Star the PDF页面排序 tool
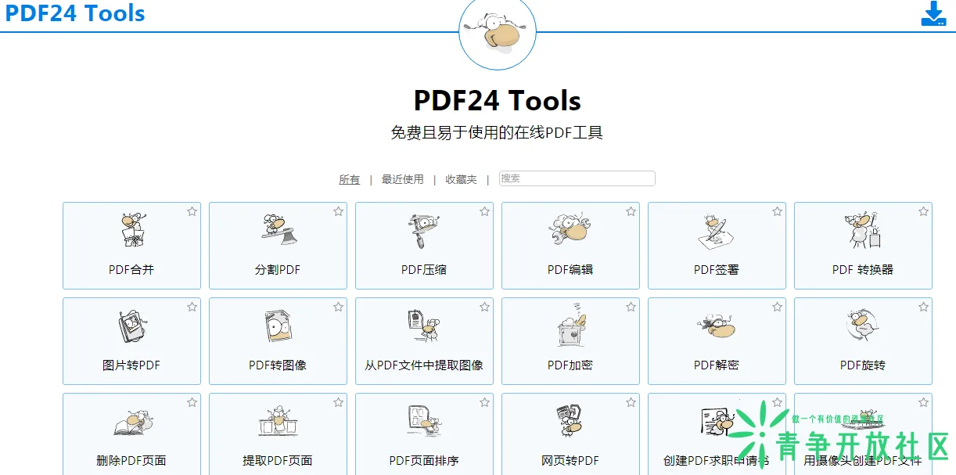956x475 pixels. pos(484,402)
